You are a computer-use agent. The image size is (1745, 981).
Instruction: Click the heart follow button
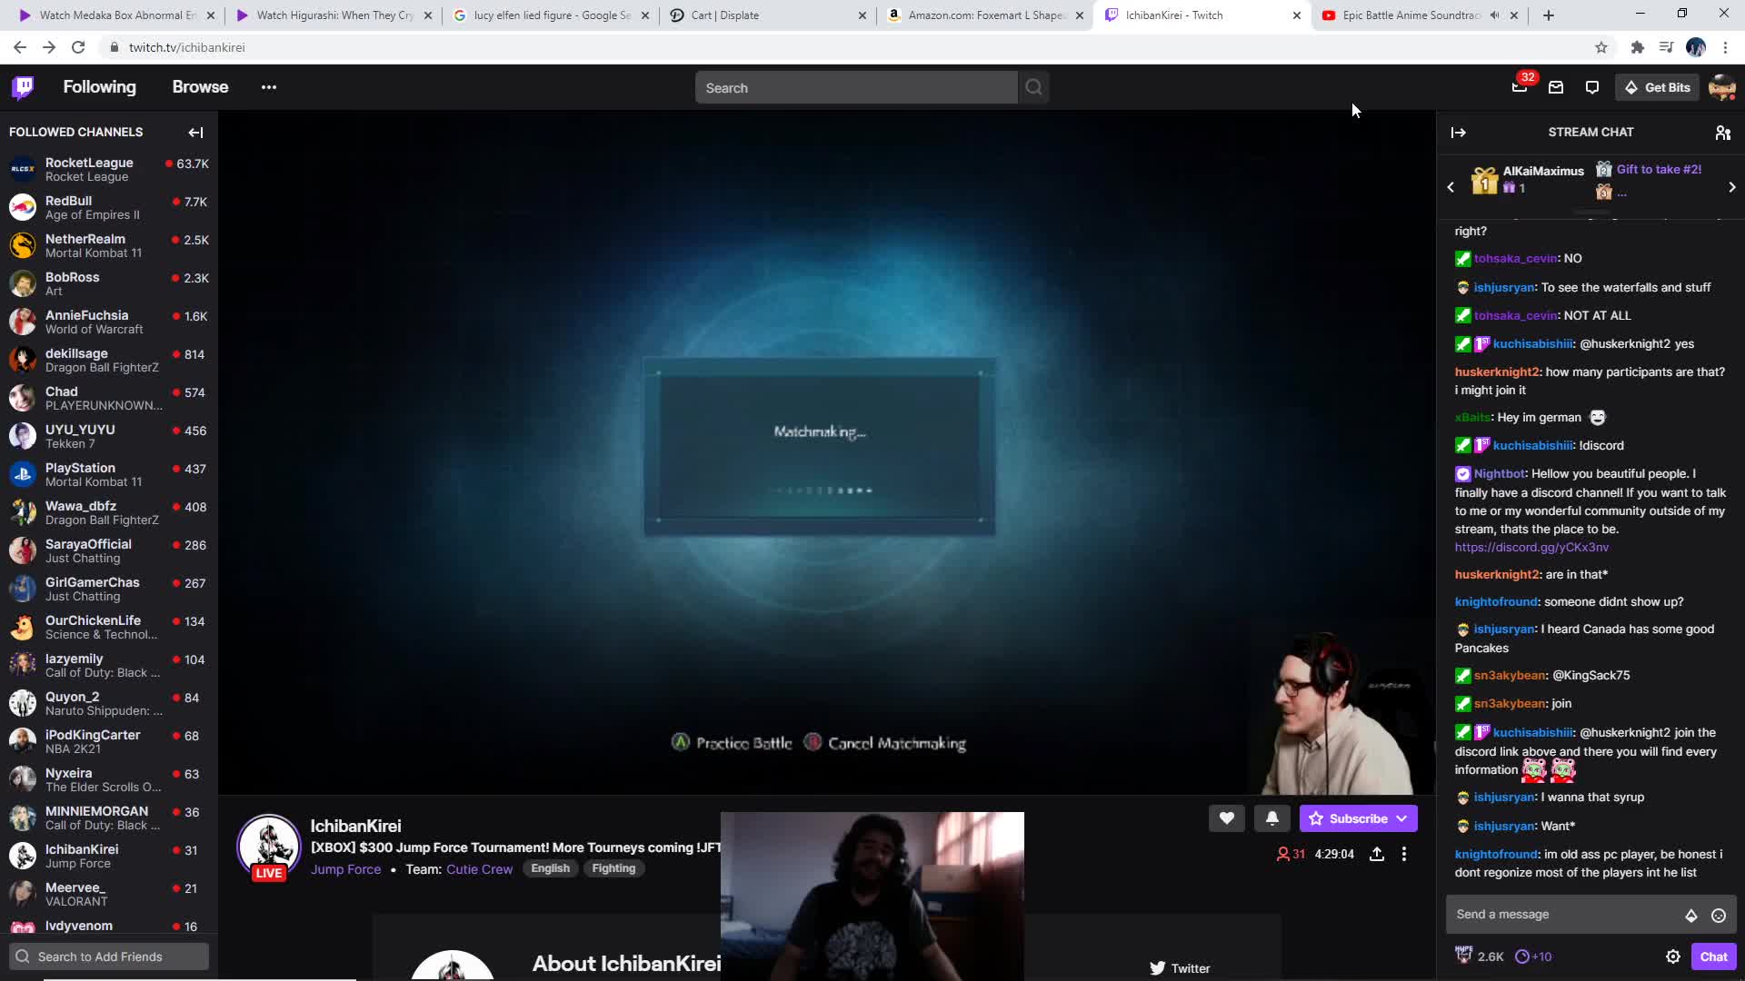1226,818
